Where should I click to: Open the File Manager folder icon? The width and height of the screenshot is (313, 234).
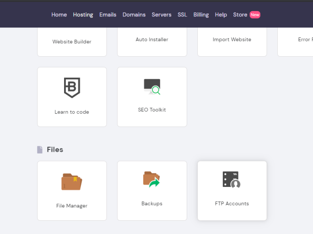72,182
